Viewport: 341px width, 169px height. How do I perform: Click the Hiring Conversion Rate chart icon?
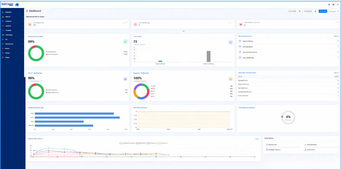[x=125, y=42]
